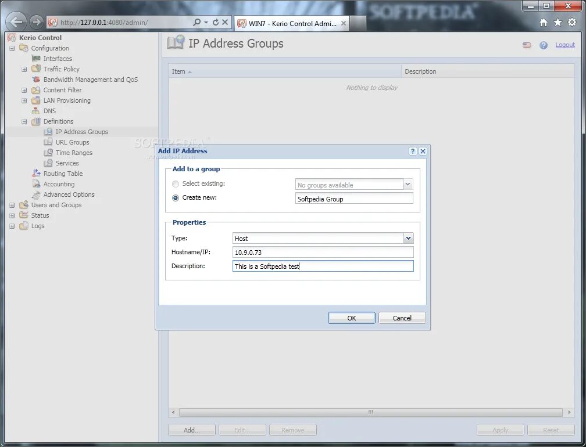The height and width of the screenshot is (447, 586).
Task: Expand the Status node
Action: [12, 215]
